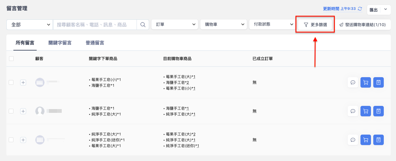The height and width of the screenshot is (161, 396).
Task: Check the third customer row checkbox
Action: [x=11, y=140]
